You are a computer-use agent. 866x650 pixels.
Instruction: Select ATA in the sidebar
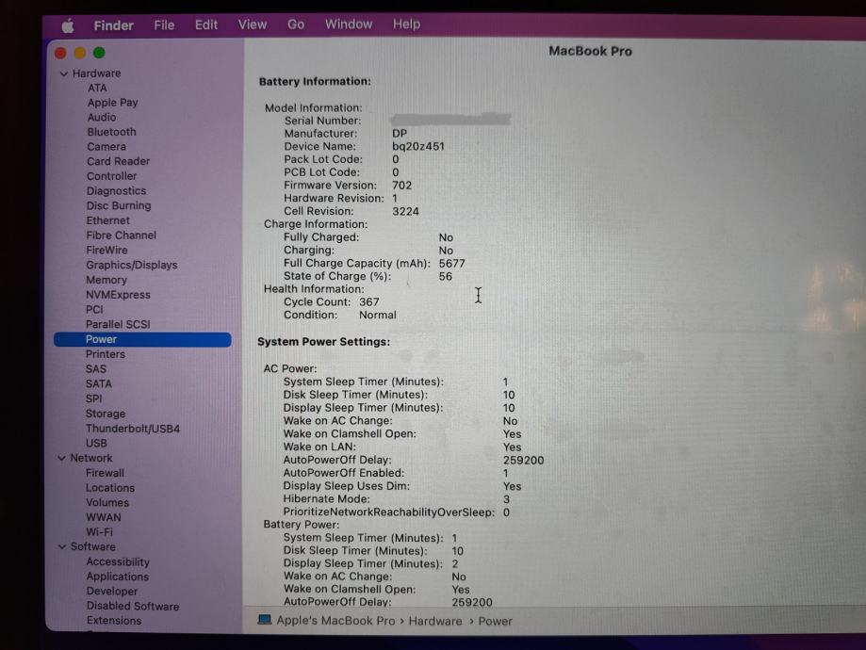97,88
